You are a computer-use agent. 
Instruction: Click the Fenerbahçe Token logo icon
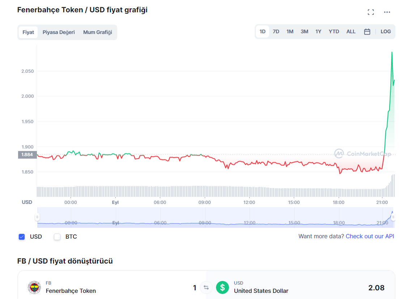pos(34,288)
